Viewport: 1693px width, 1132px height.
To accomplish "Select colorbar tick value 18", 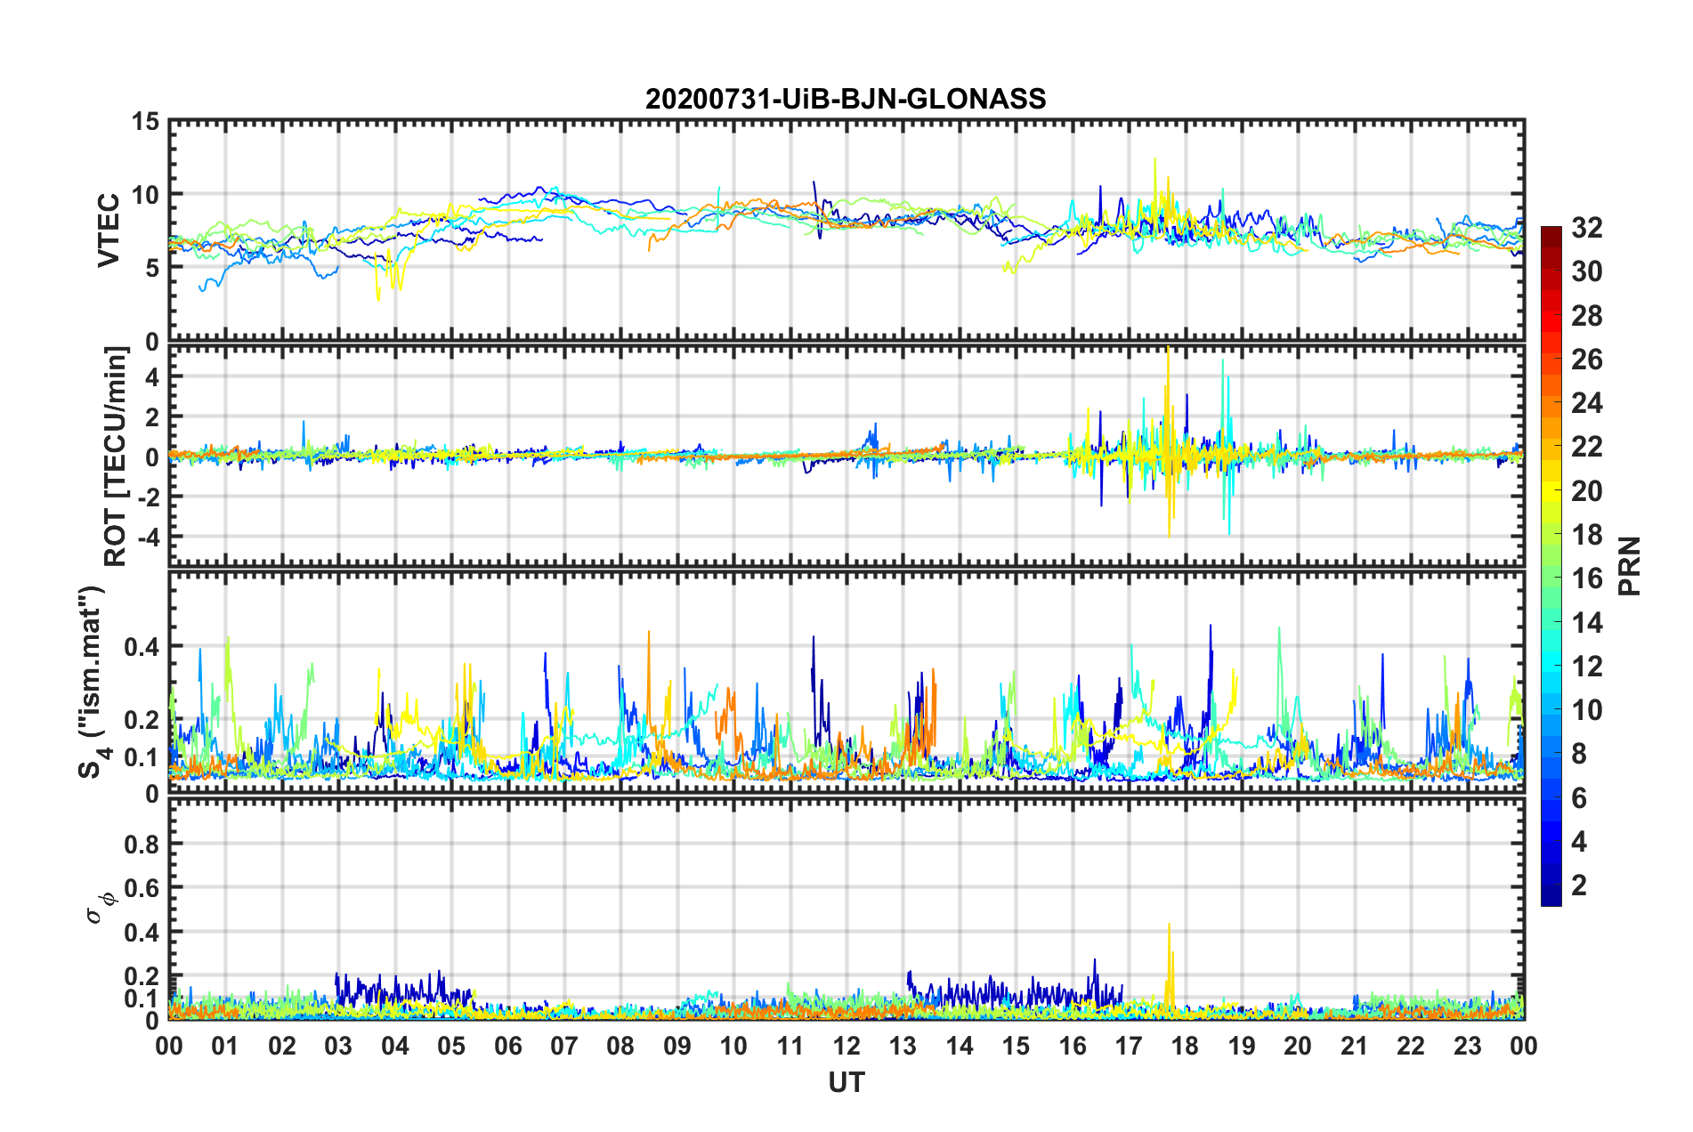I will [1587, 535].
